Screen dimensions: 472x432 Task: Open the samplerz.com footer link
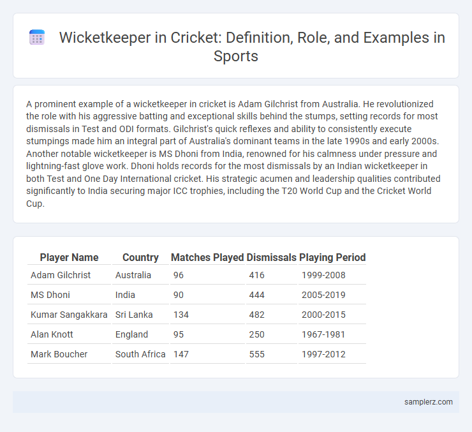[429, 402]
